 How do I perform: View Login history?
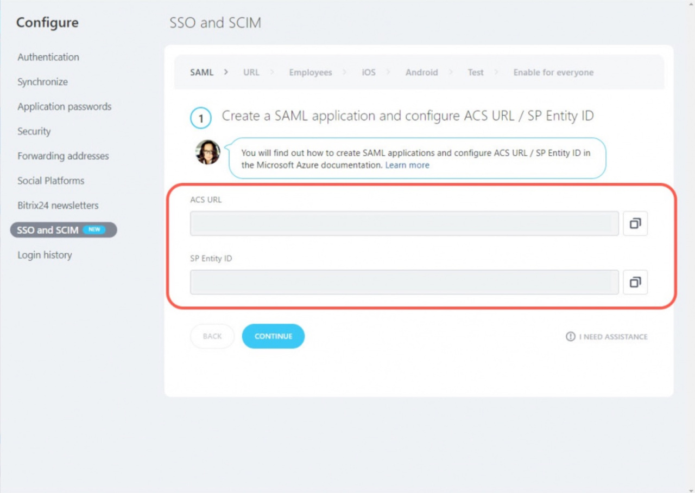coord(45,255)
